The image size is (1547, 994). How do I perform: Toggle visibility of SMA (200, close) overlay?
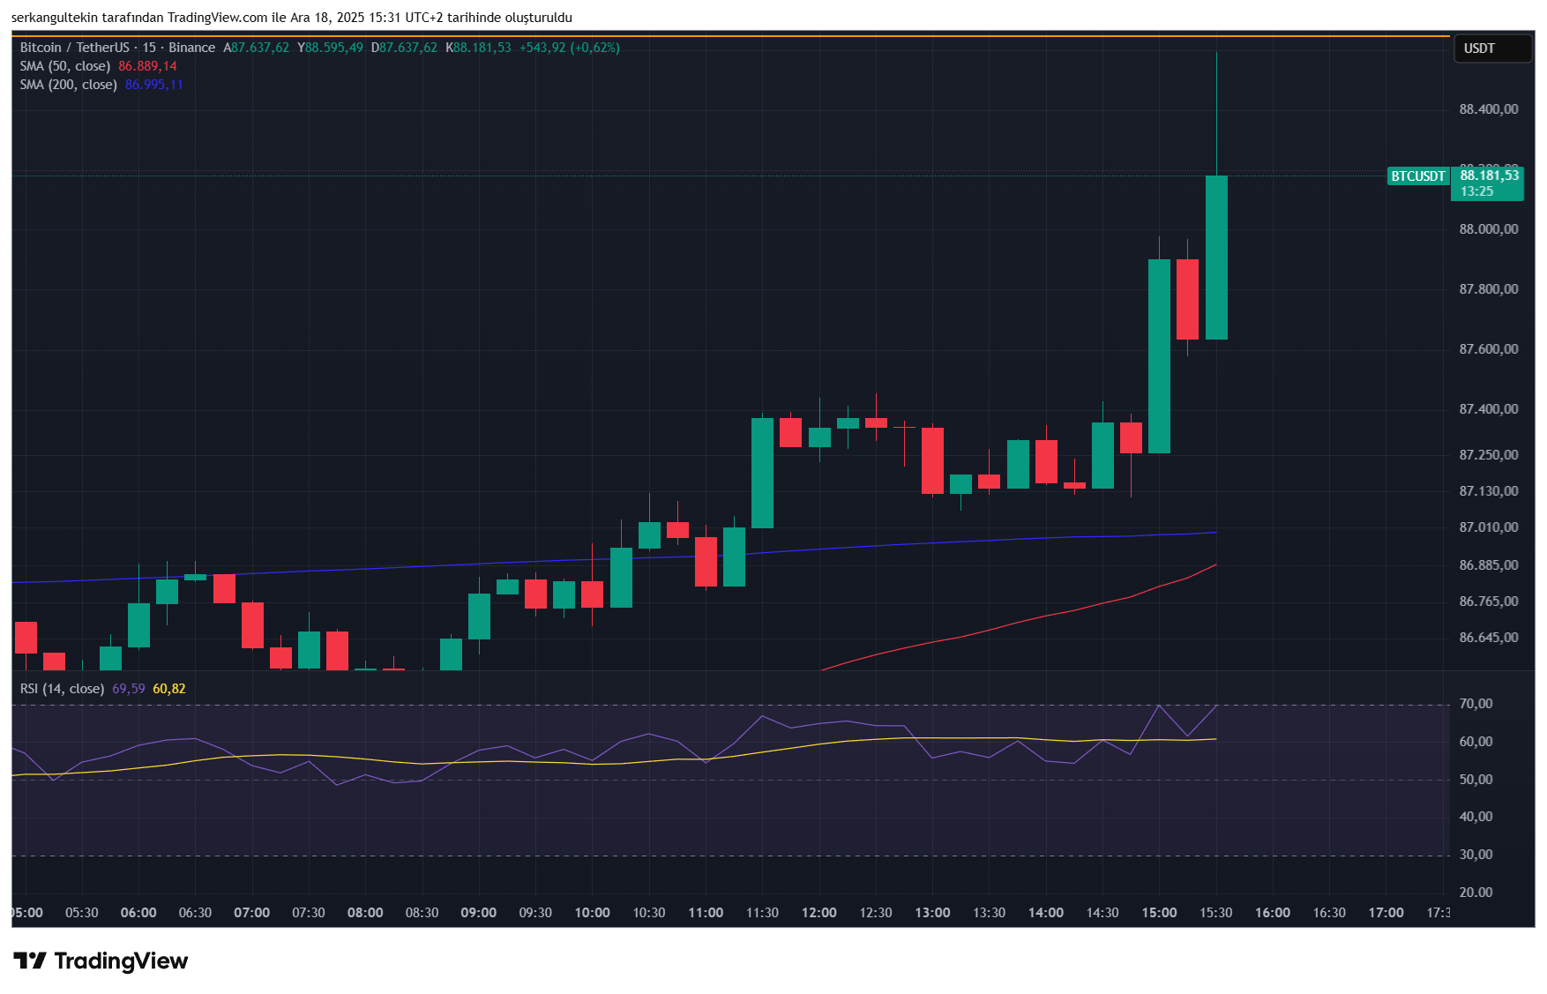click(66, 85)
